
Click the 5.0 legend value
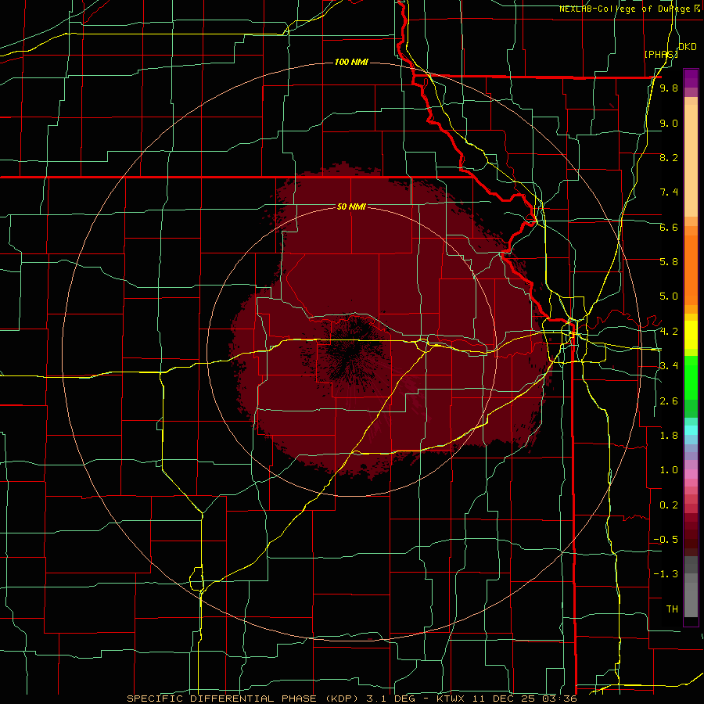[669, 296]
